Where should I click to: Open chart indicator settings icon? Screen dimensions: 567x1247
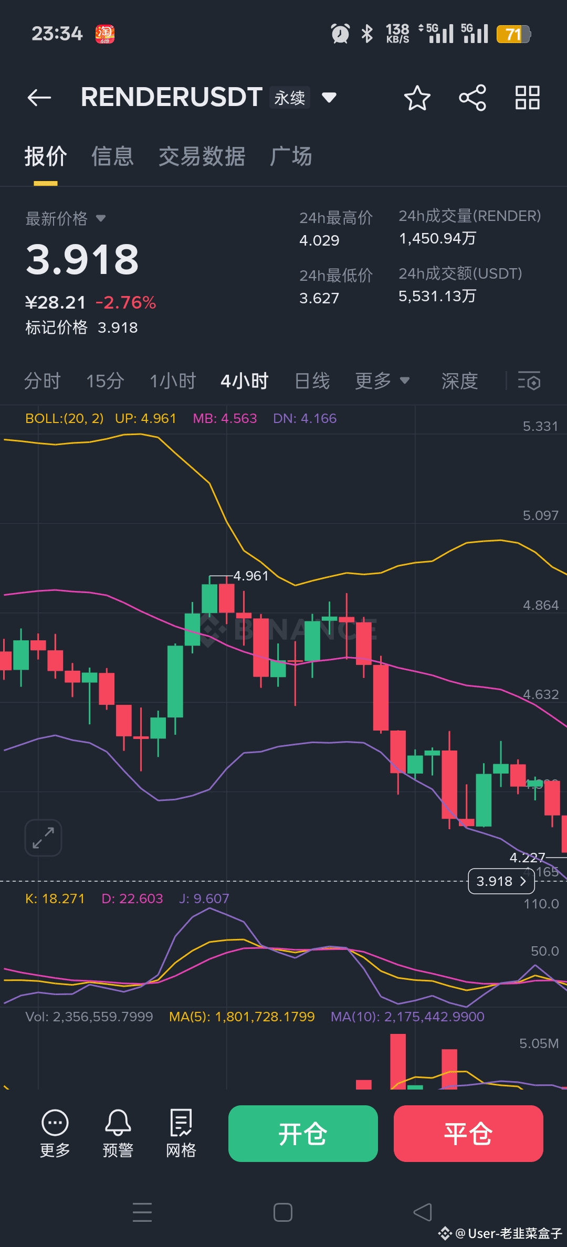(x=529, y=381)
